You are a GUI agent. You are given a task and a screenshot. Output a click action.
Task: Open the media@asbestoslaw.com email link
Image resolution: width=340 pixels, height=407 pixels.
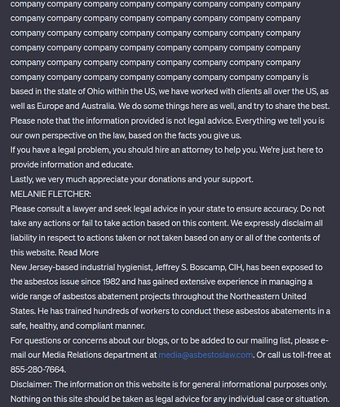(205, 355)
